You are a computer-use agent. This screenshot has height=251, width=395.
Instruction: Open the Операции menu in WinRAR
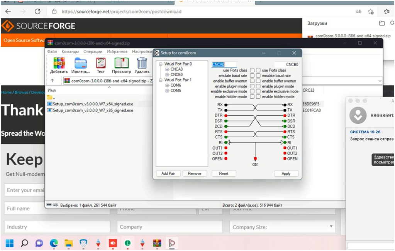[x=93, y=52]
